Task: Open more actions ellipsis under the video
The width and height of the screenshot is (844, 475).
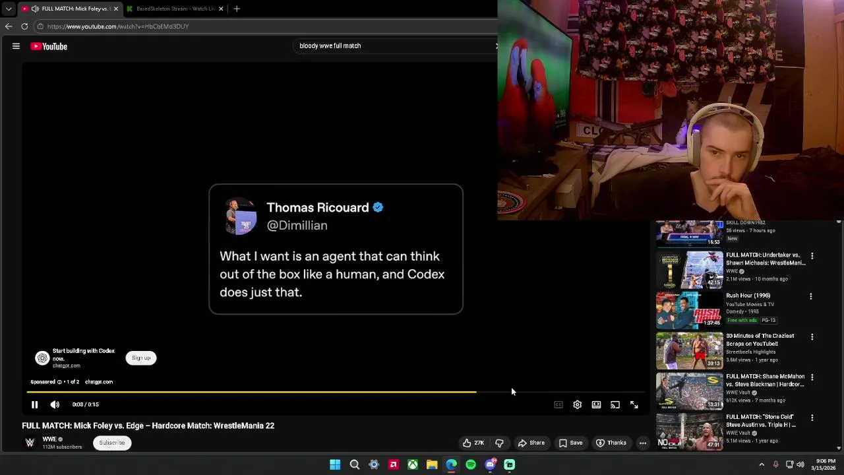Action: [643, 443]
